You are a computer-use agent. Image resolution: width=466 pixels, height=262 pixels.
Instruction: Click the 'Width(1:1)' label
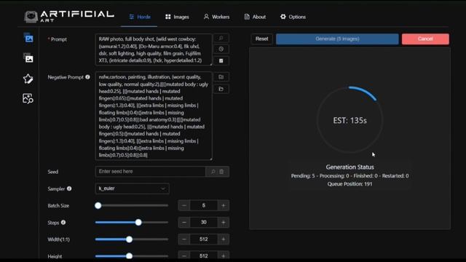(x=58, y=239)
